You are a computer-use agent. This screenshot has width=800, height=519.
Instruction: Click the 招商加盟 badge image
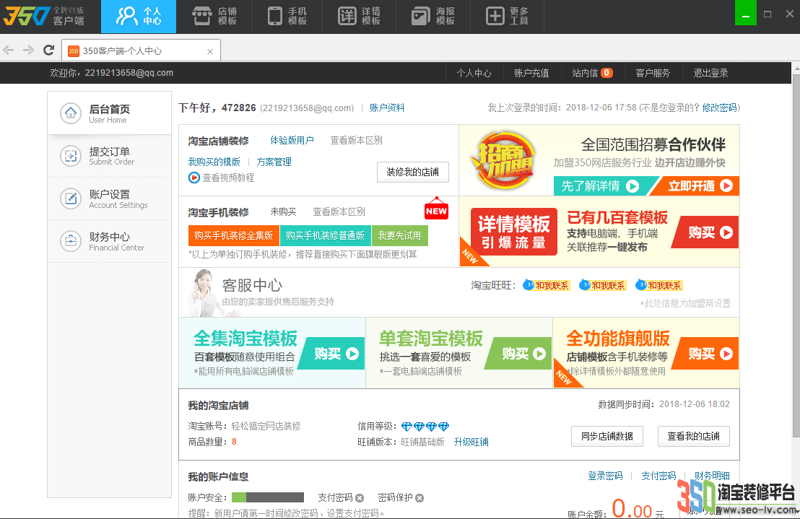point(505,160)
